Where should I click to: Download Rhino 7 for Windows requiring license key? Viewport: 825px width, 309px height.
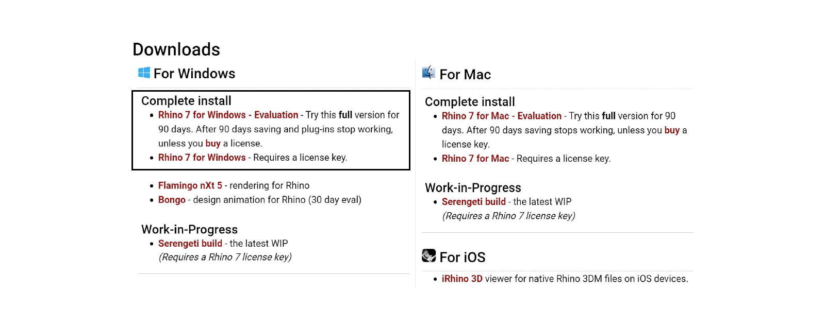202,158
